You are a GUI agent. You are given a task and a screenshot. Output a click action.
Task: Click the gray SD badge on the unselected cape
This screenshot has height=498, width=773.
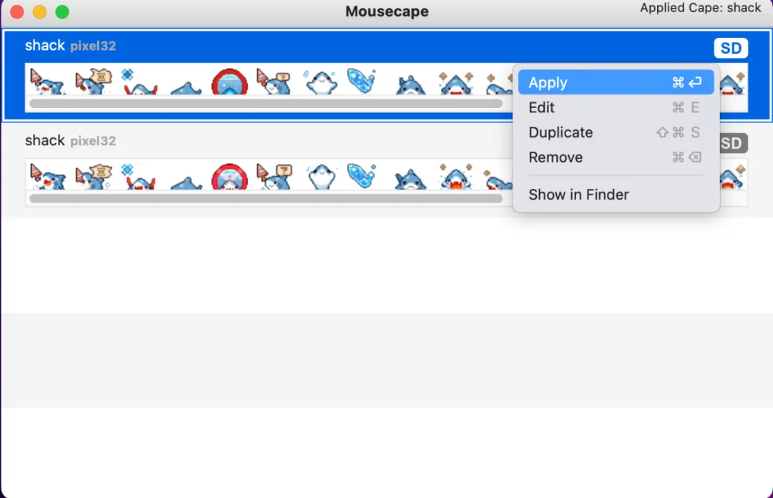click(733, 143)
